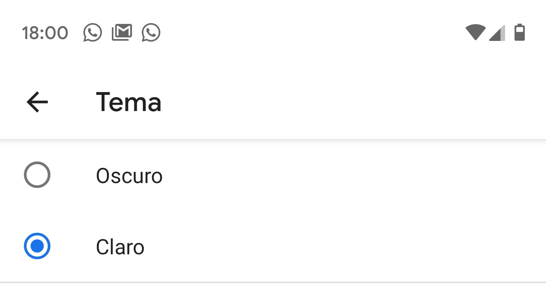The height and width of the screenshot is (307, 546).
Task: Tap the selected blue radio indicator
Action: click(x=37, y=246)
